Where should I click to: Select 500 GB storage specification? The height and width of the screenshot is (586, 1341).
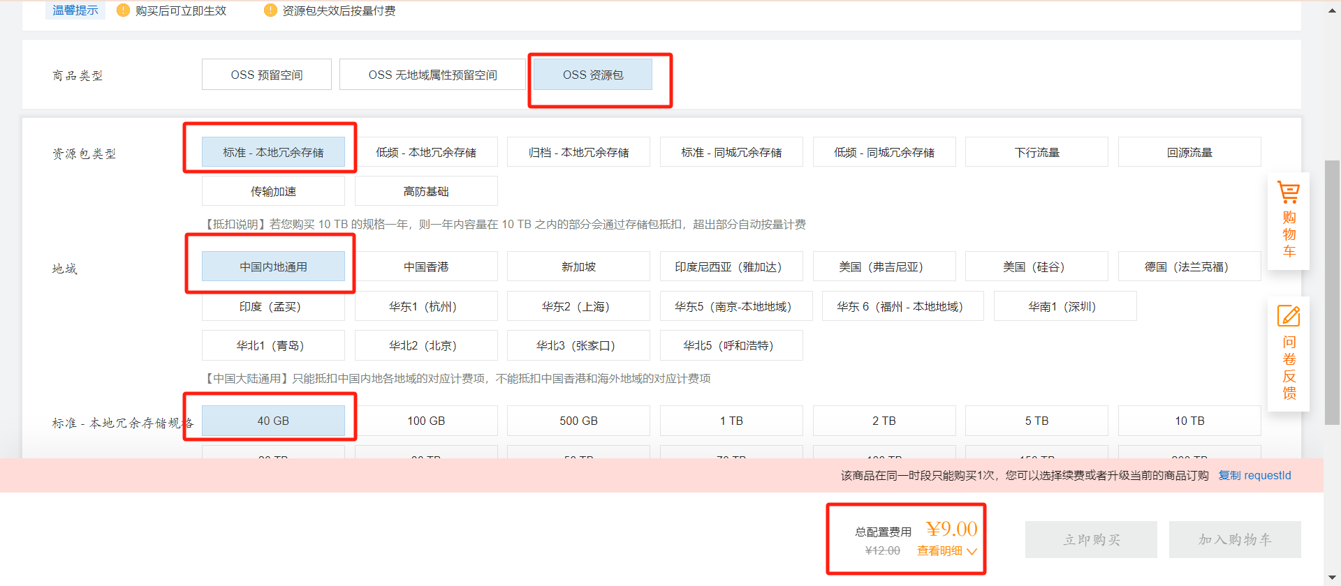pos(578,421)
